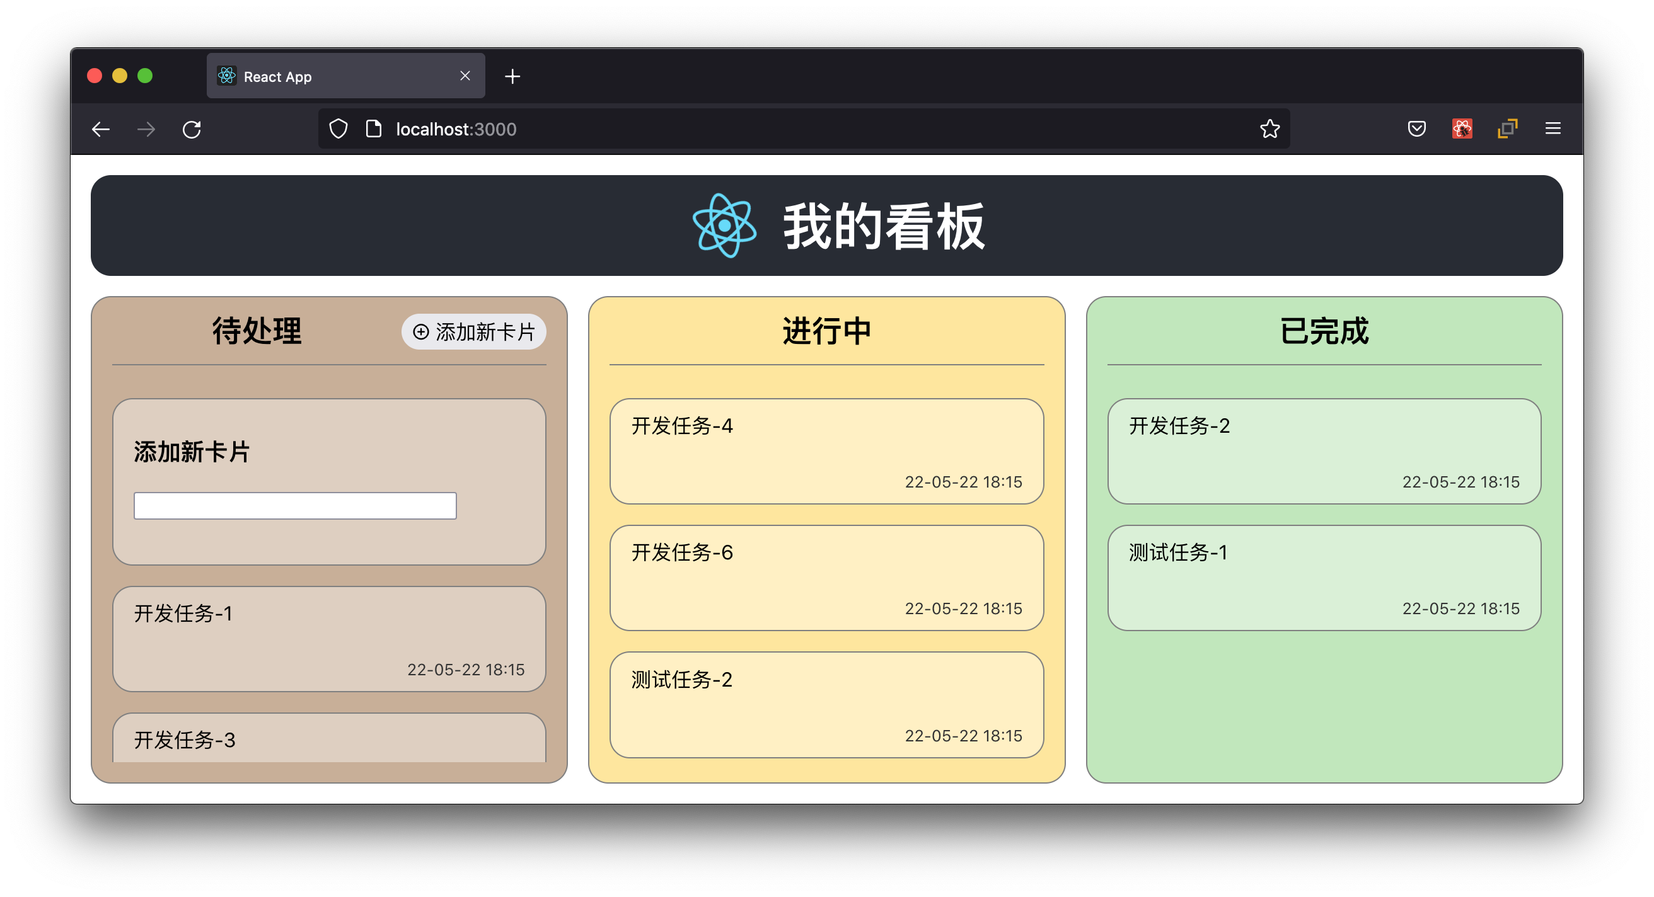Image resolution: width=1654 pixels, height=897 pixels.
Task: Click the 开发任务-4 card
Action: click(x=826, y=452)
